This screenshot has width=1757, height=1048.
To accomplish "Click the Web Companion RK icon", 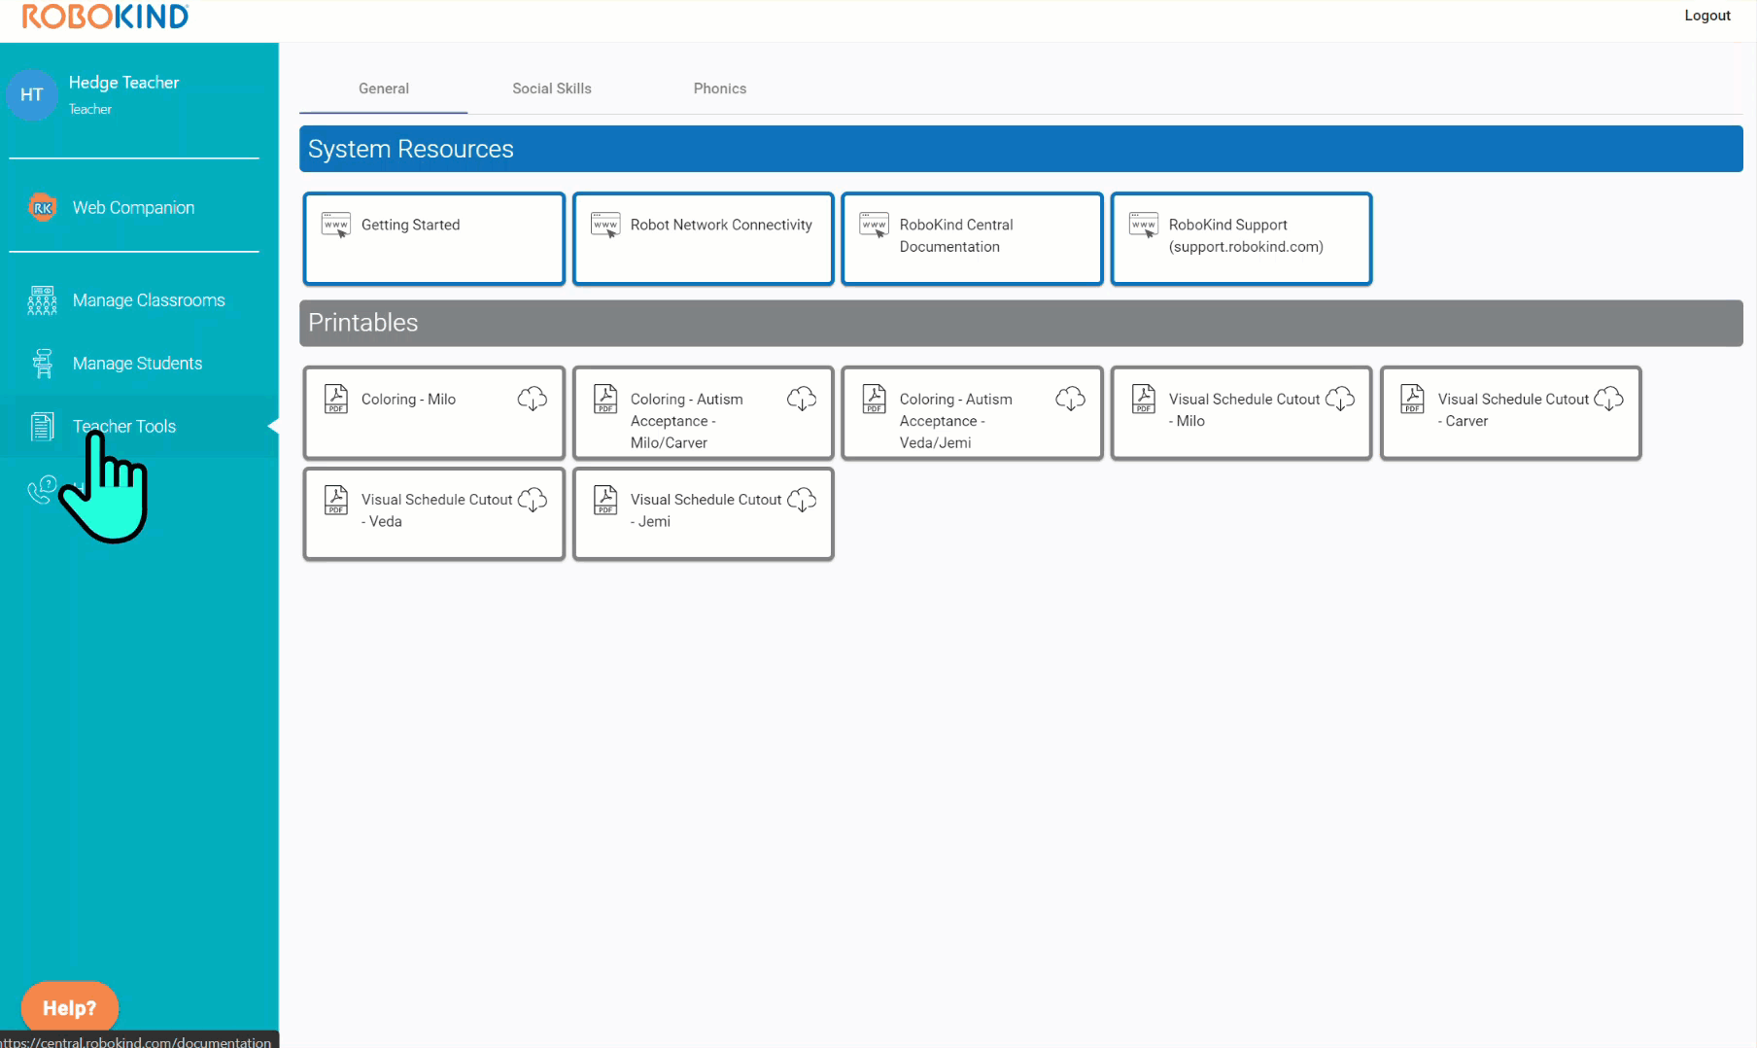I will click(x=42, y=207).
